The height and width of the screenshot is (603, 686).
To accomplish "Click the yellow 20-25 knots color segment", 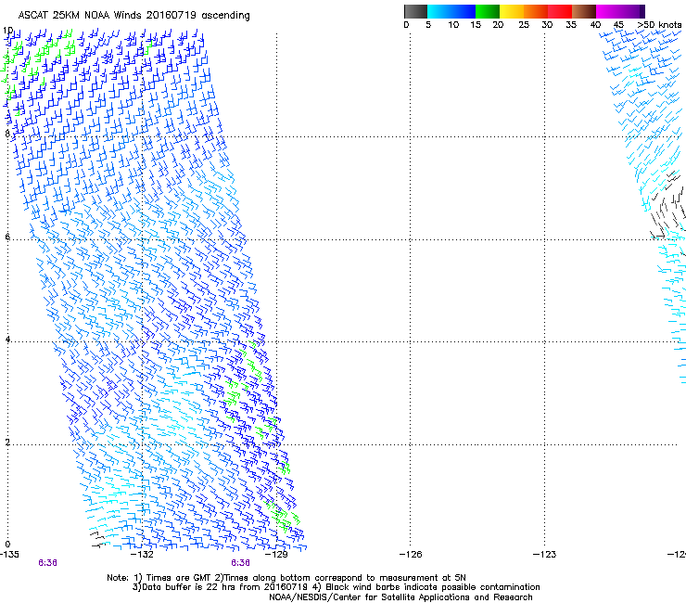I will click(x=512, y=11).
